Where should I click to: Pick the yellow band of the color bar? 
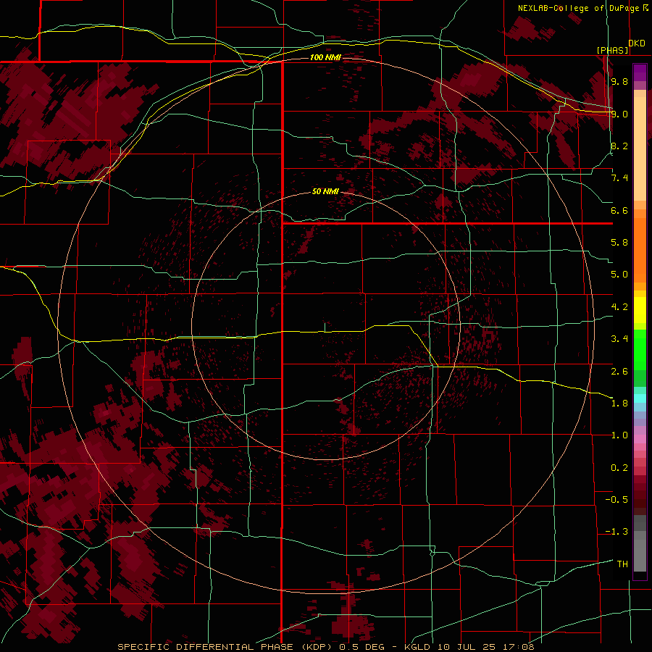[640, 310]
